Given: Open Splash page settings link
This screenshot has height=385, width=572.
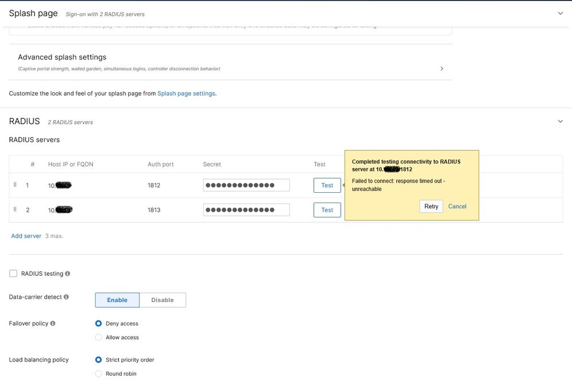Looking at the screenshot, I should (186, 93).
